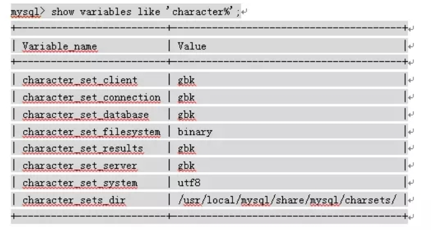Click the /usr/local/mysql/share/mysql/charsets/ path
Viewport: 431px width, 230px height.
point(287,200)
